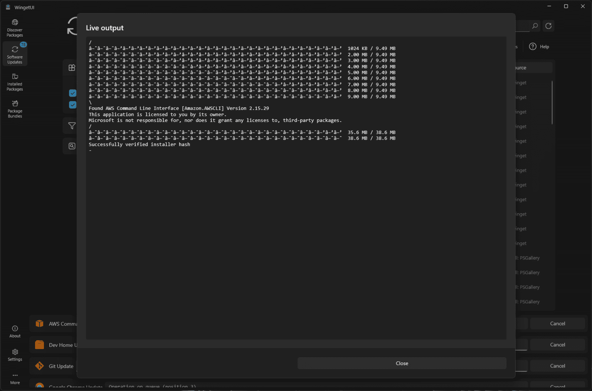Select Software Updates in the sidebar
592x391 pixels.
tap(15, 54)
